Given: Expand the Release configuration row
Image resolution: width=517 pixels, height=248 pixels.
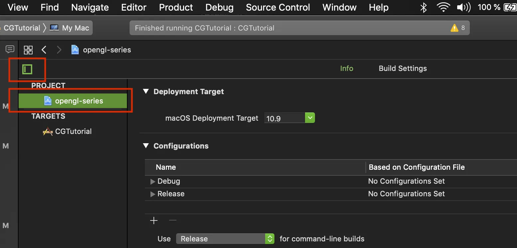Looking at the screenshot, I should point(153,194).
